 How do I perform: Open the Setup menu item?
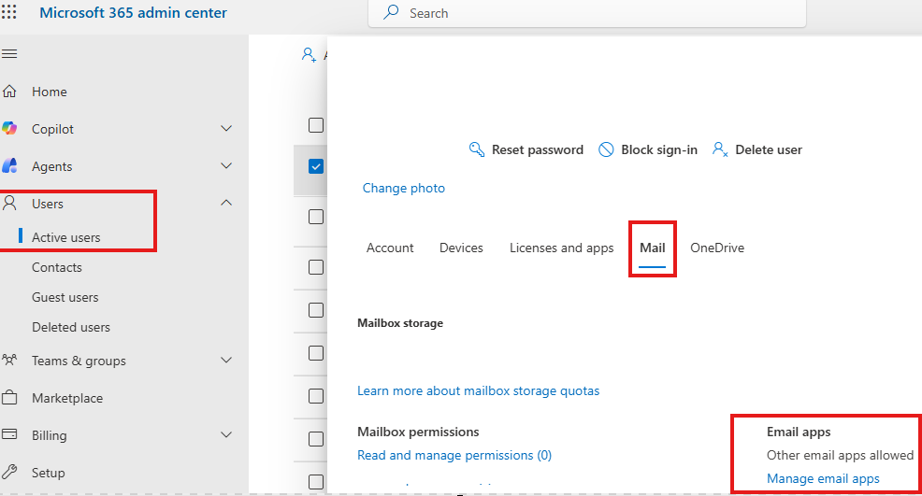point(49,473)
